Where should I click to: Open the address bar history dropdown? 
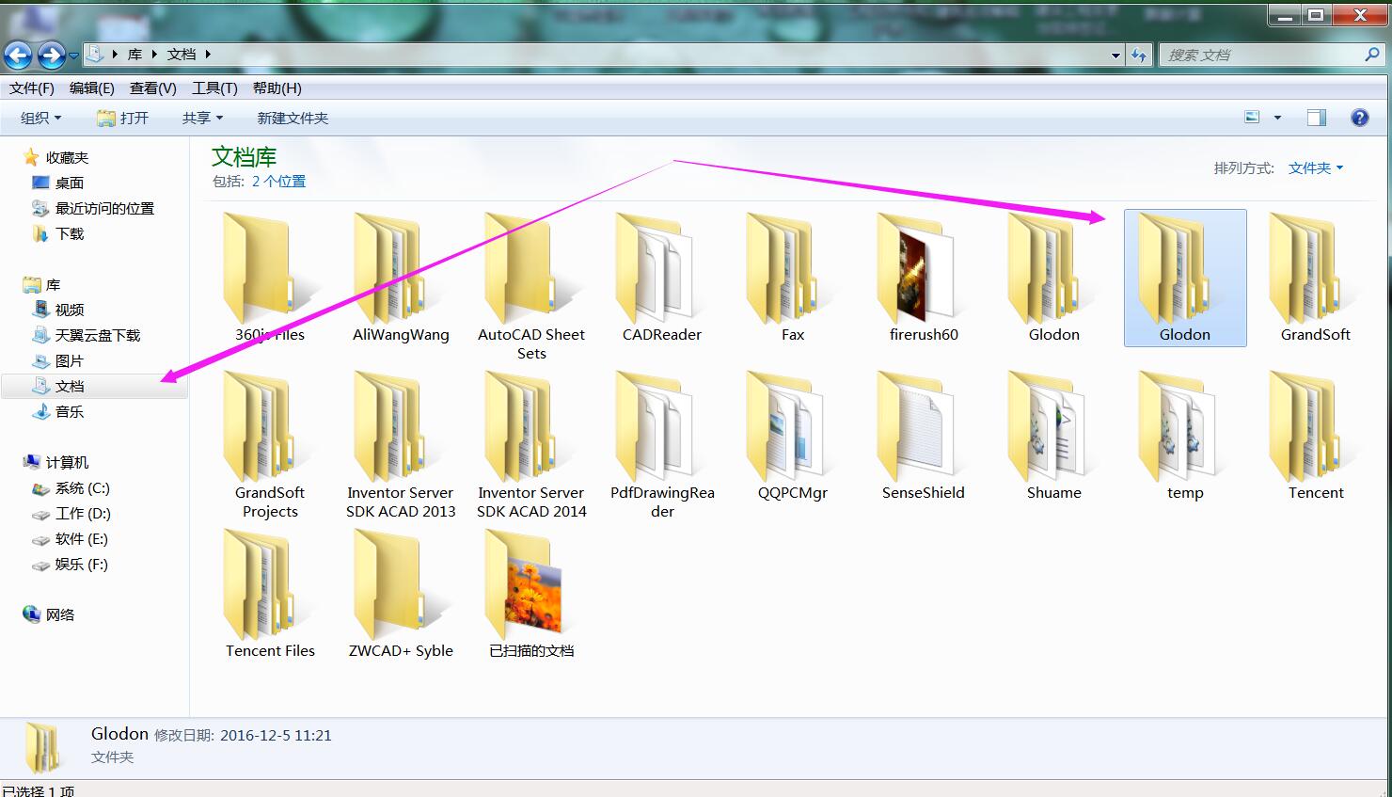tap(1115, 56)
